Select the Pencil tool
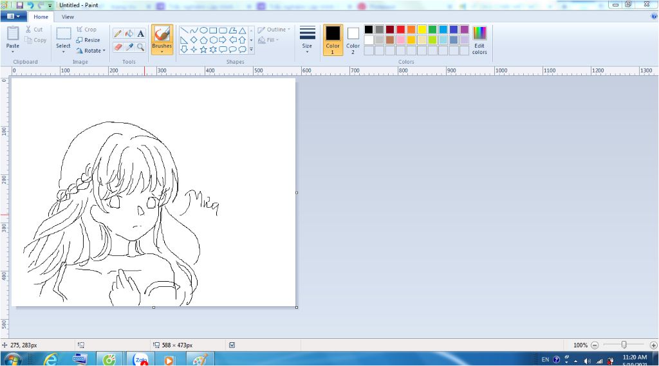 click(x=118, y=33)
